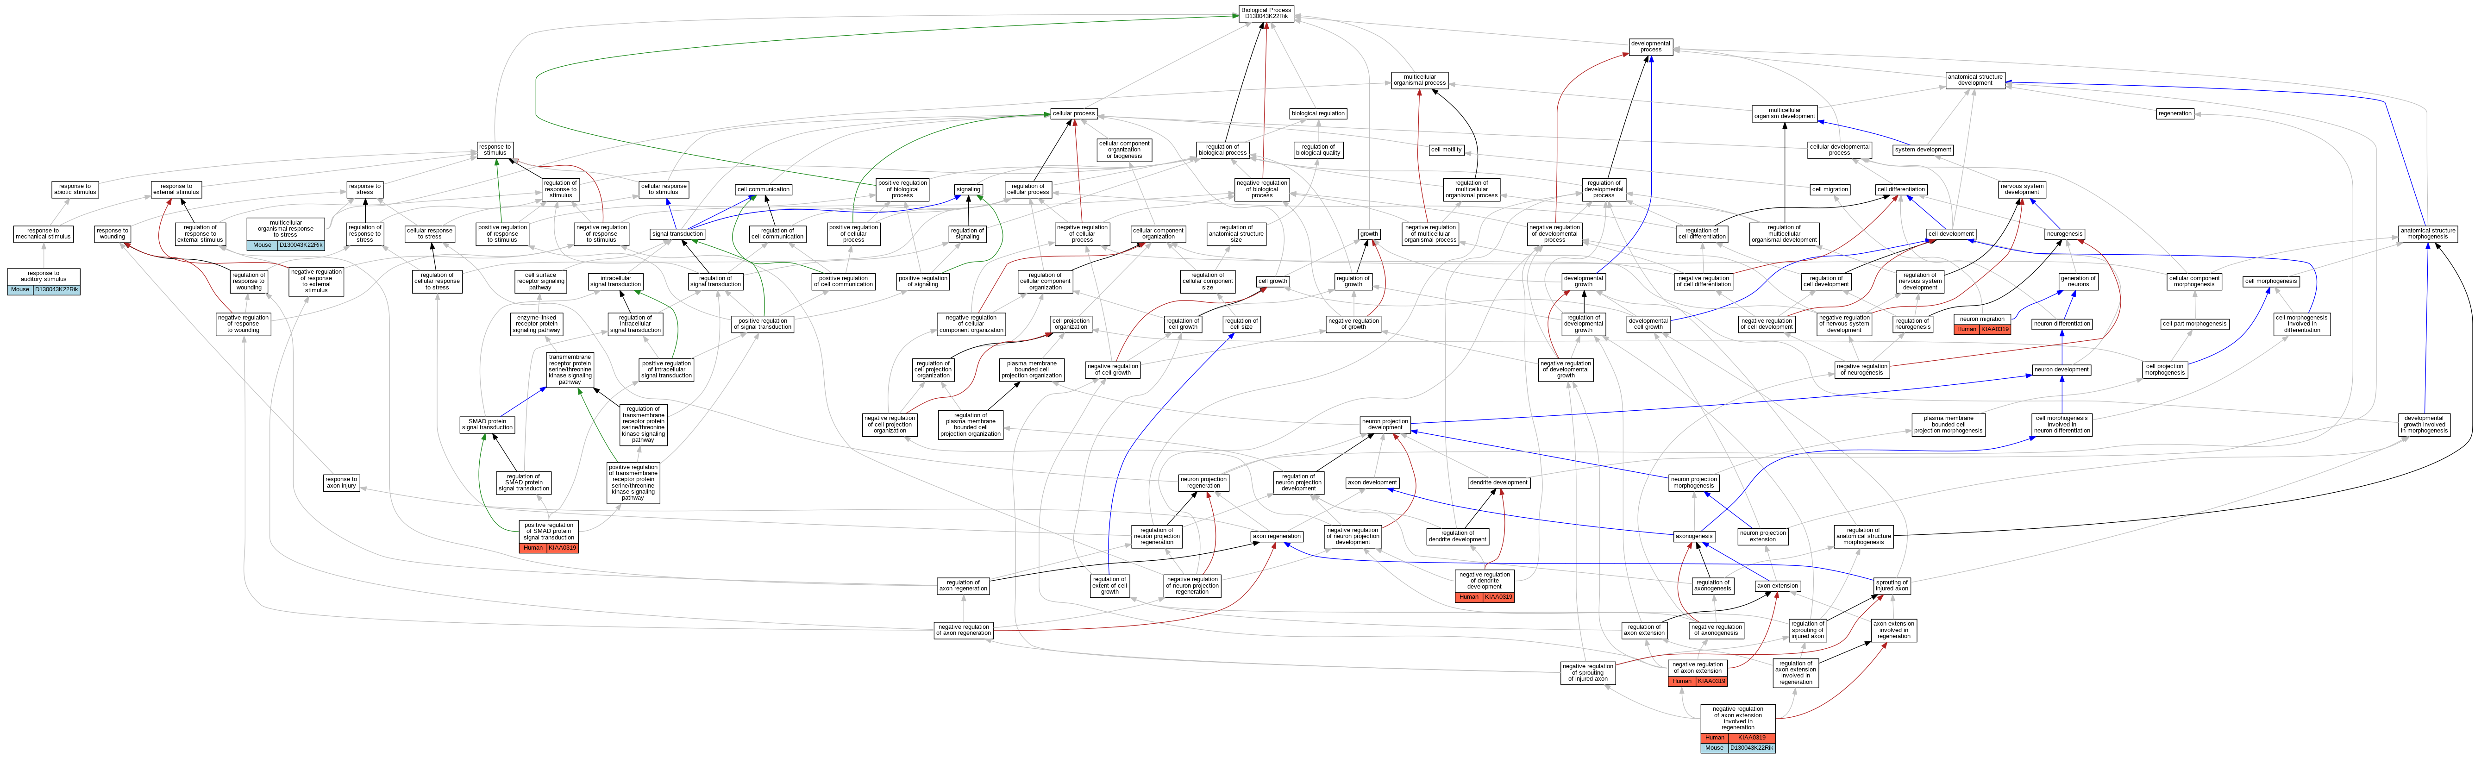Viewport: 2475px width, 758px height.
Task: Click the 'neuron differentiation' node
Action: 2062,324
